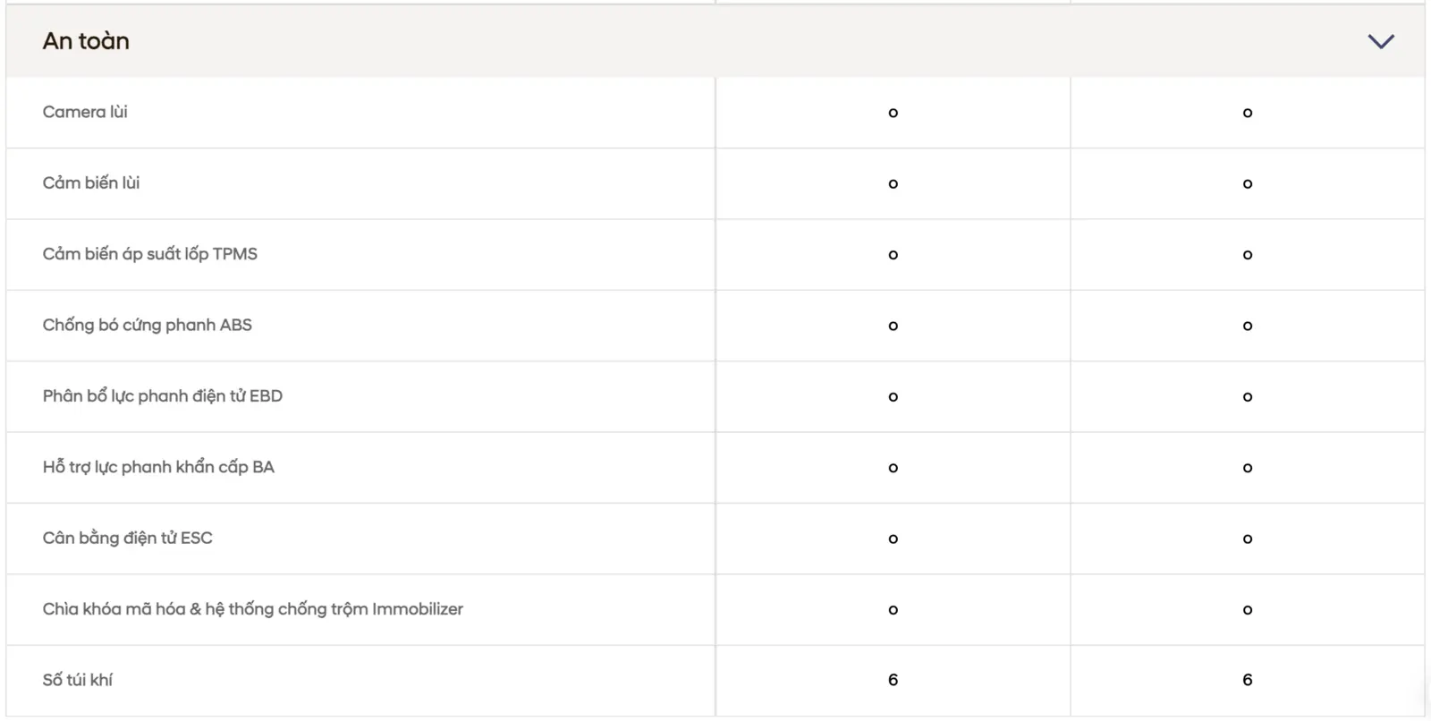1431x721 pixels.
Task: Select the Cảm biến lùi row label
Action: click(x=91, y=182)
